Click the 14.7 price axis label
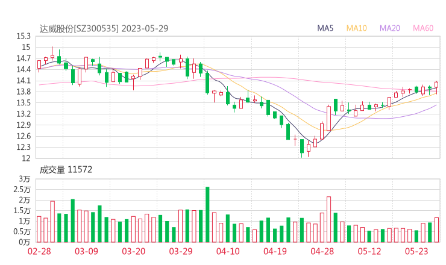The height and width of the screenshot is (265, 446). pos(24,58)
